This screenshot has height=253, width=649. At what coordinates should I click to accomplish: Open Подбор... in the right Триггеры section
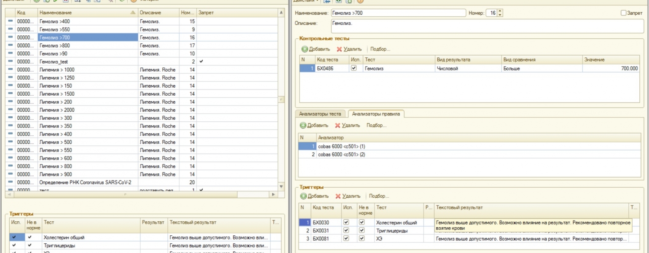click(379, 196)
